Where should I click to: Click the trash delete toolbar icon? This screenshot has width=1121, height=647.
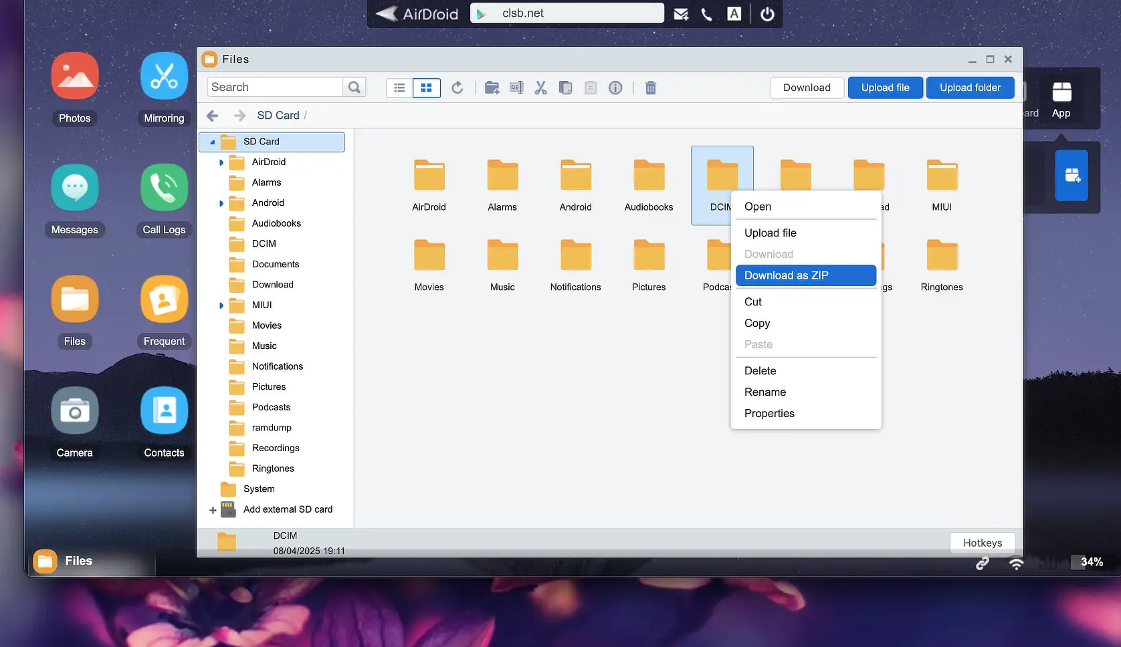[x=651, y=88]
